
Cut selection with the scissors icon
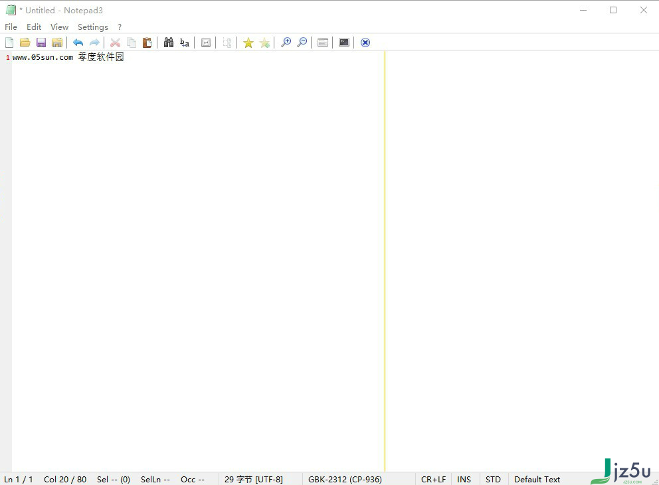[x=115, y=43]
